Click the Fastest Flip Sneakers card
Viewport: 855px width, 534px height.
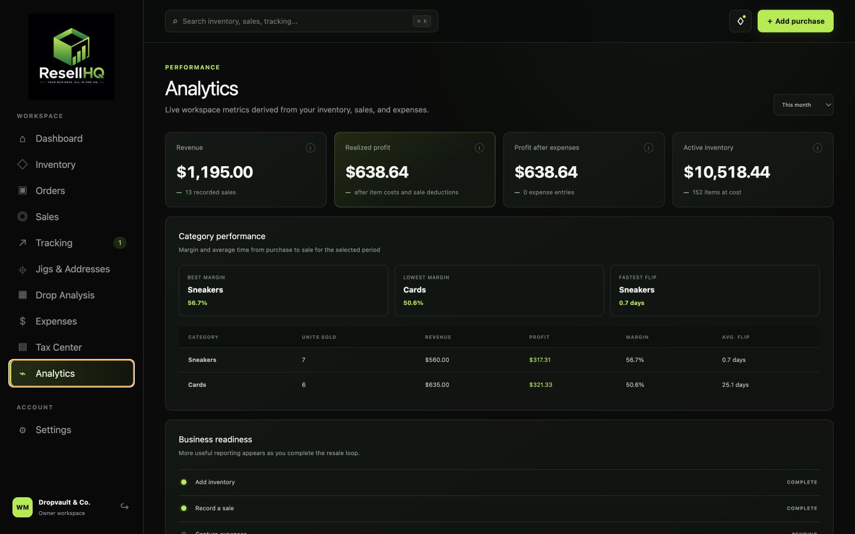click(x=715, y=291)
